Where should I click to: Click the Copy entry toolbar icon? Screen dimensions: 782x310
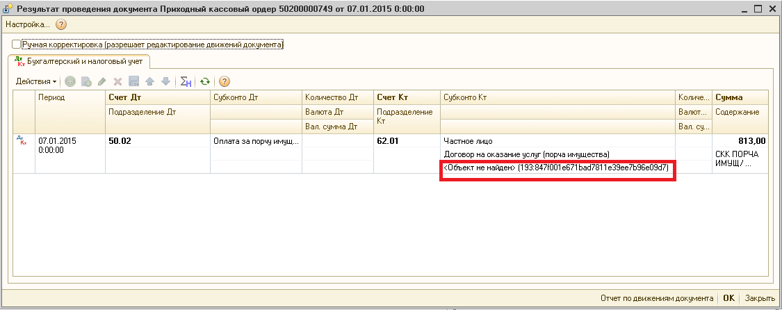85,82
